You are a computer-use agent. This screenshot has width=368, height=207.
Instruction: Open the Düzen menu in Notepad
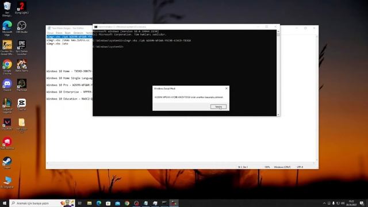pyautogui.click(x=59, y=33)
